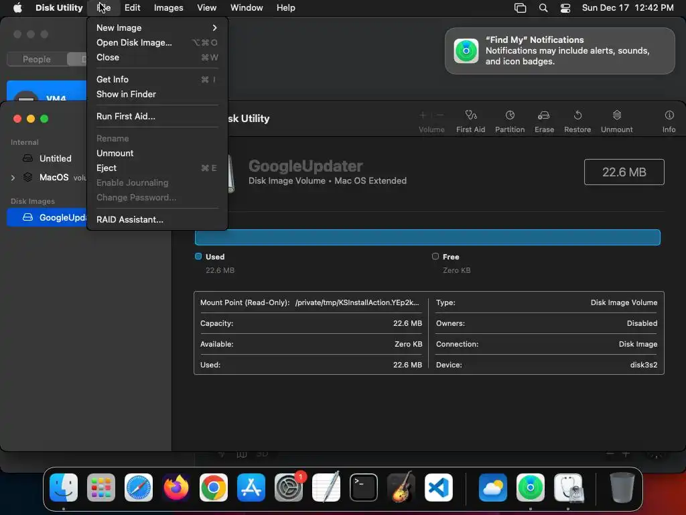Click the Owners Disabled value

click(x=642, y=323)
